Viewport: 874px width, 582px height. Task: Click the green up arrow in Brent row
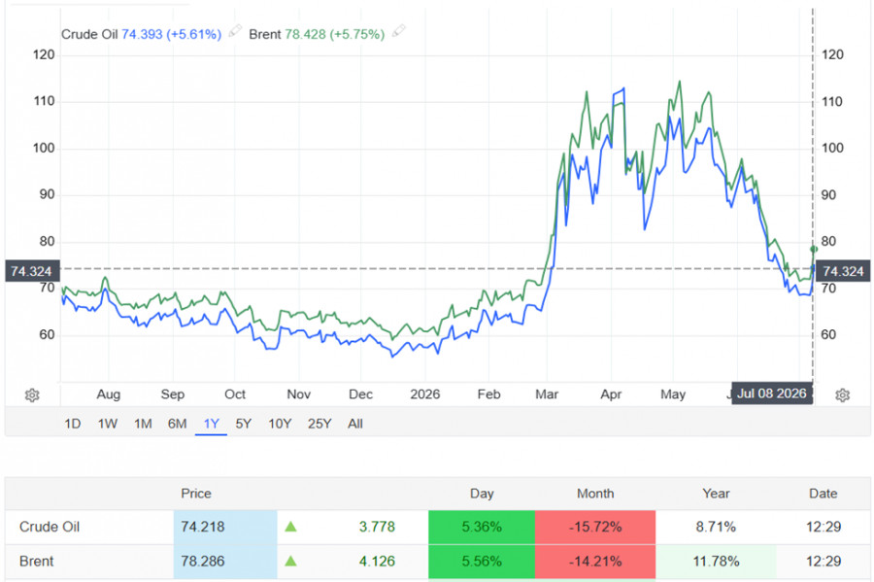tap(290, 561)
